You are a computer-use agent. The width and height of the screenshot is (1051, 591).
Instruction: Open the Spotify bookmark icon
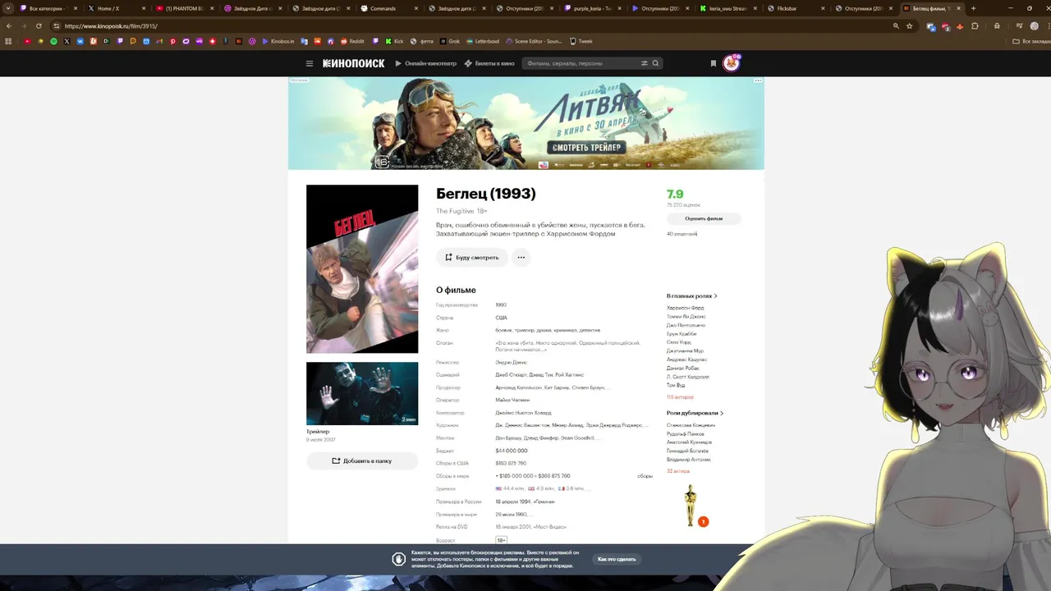point(53,41)
